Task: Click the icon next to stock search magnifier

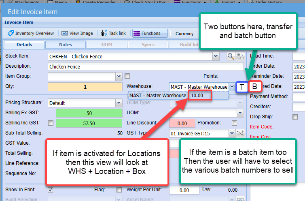Action: pos(240,56)
